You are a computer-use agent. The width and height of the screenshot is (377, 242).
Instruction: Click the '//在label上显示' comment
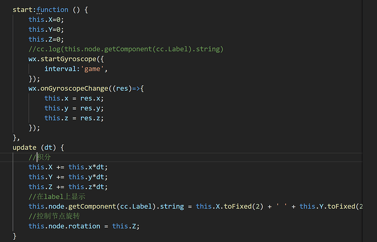(x=57, y=197)
